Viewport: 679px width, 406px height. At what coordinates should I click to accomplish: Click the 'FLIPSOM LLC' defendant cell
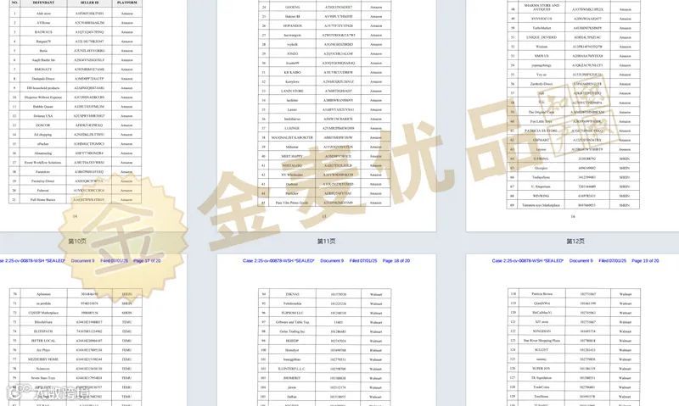(x=293, y=313)
